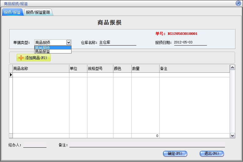Close the 商品报损/报溢 window
243x162 pixels.
pos(238,3)
